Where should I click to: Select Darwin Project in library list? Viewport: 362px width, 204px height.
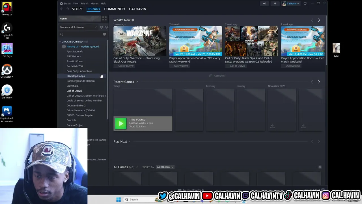click(x=75, y=125)
